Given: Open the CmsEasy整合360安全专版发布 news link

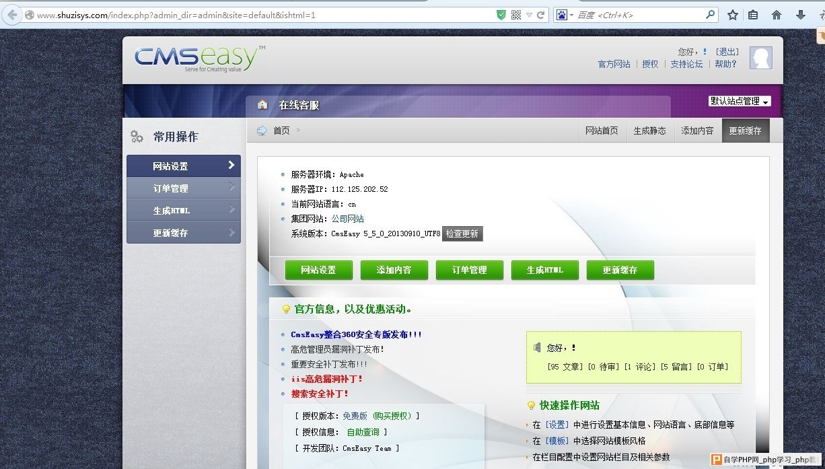Looking at the screenshot, I should (x=356, y=334).
